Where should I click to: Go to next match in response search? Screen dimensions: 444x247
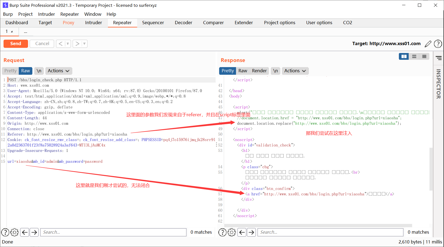pos(251,232)
